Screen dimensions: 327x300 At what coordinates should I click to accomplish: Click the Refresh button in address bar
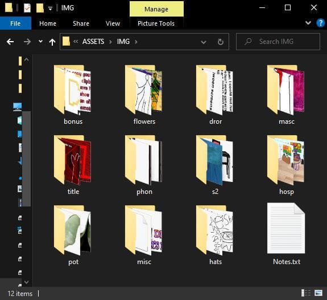[x=221, y=42]
